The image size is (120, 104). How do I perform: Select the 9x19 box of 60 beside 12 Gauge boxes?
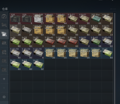[x=107, y=53]
